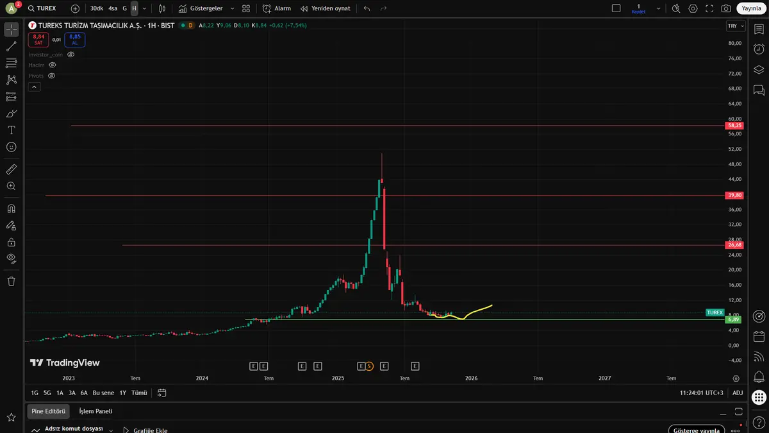The width and height of the screenshot is (769, 433).
Task: Expand the time interval dropdown arrow
Action: click(144, 8)
